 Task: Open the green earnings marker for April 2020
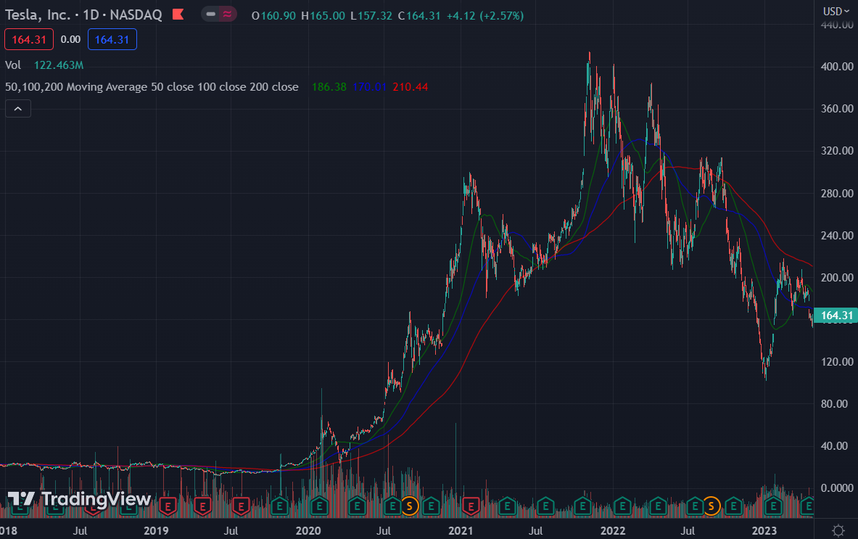(357, 506)
